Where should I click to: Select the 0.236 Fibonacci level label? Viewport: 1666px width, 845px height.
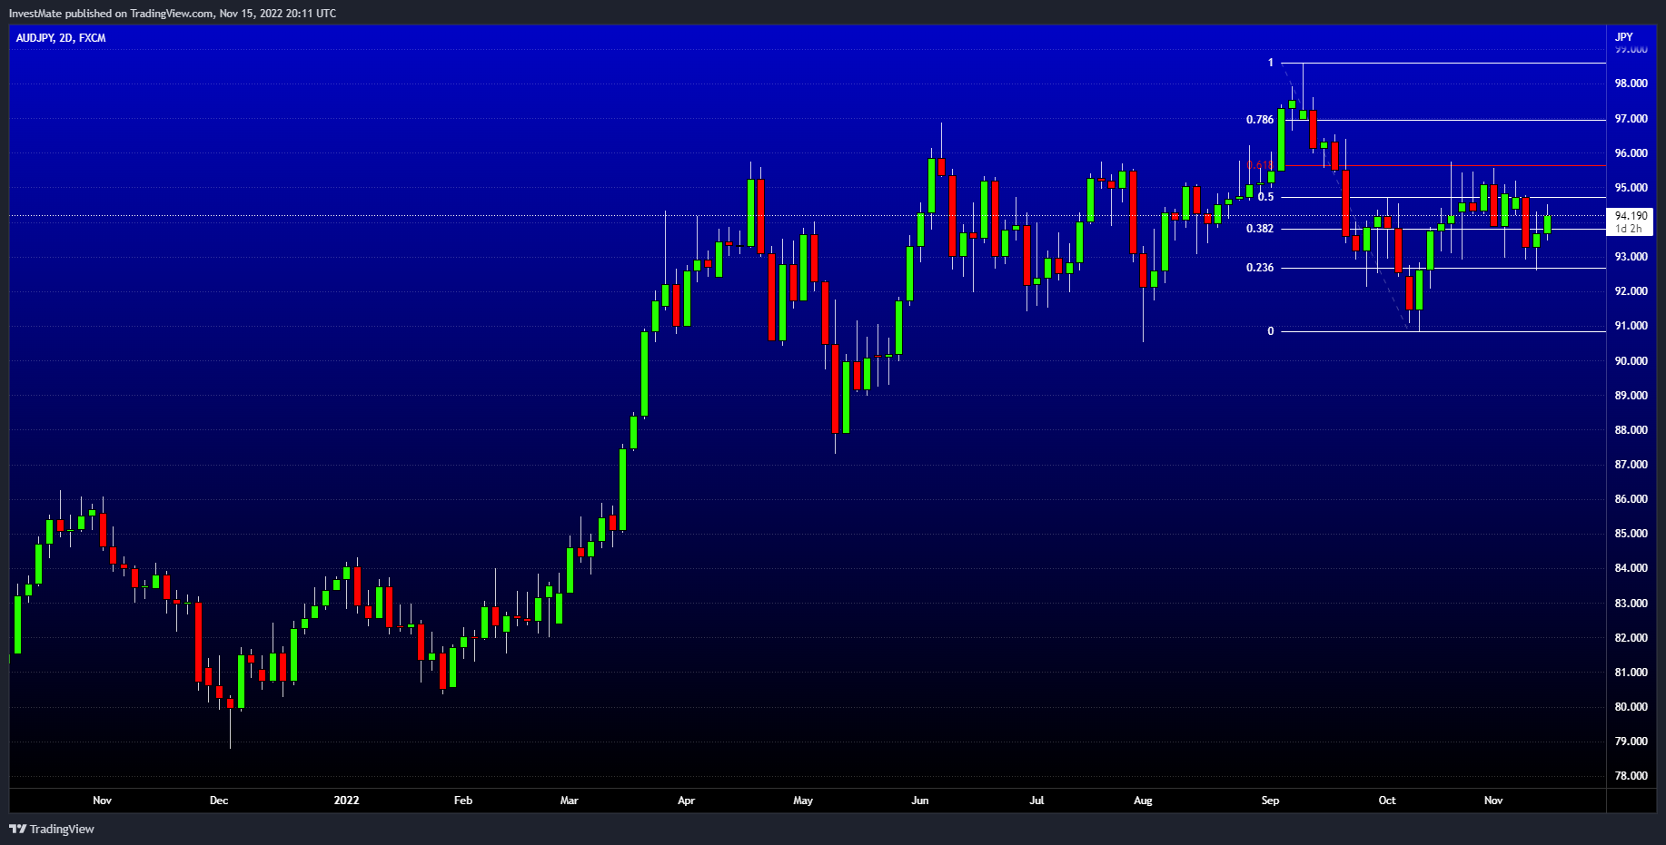(1260, 268)
